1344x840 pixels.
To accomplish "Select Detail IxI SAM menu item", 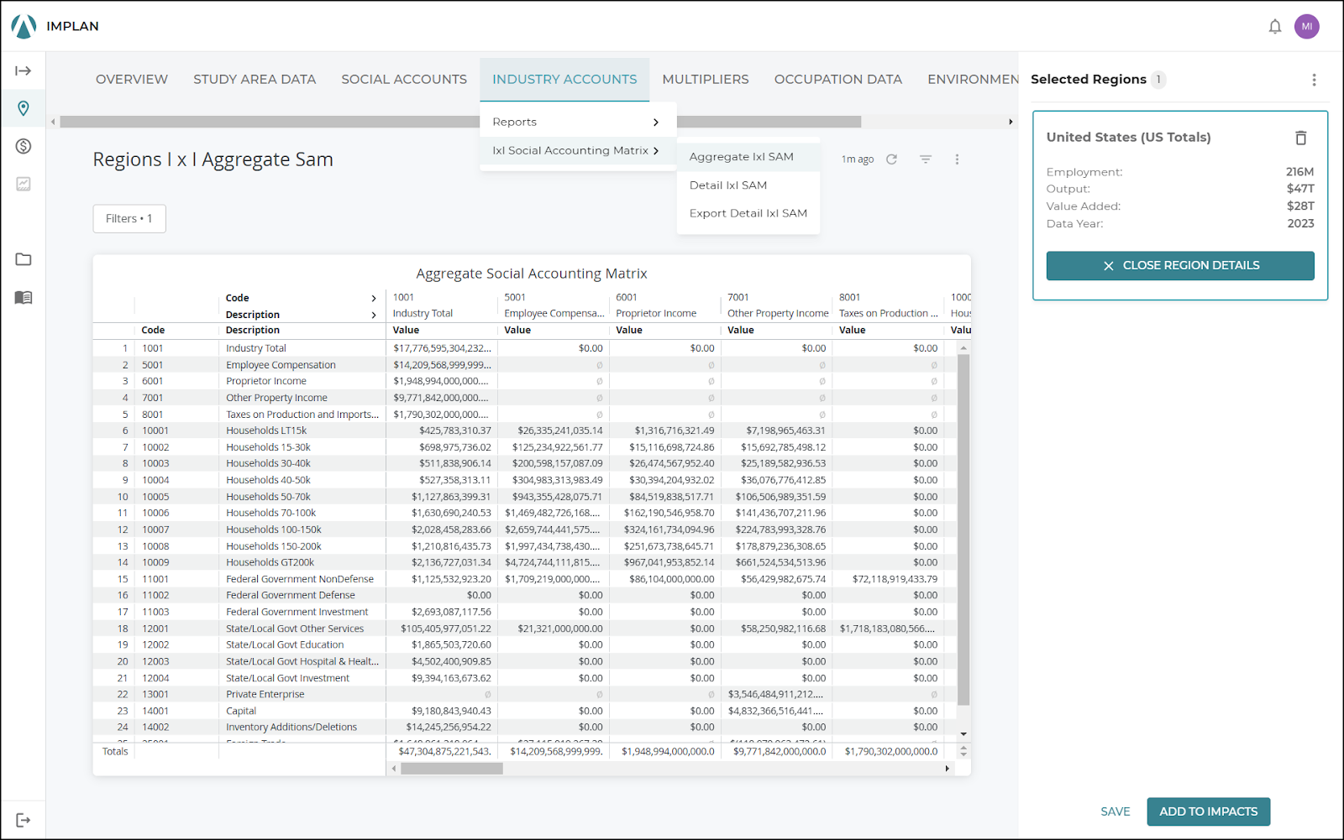I will (x=748, y=185).
